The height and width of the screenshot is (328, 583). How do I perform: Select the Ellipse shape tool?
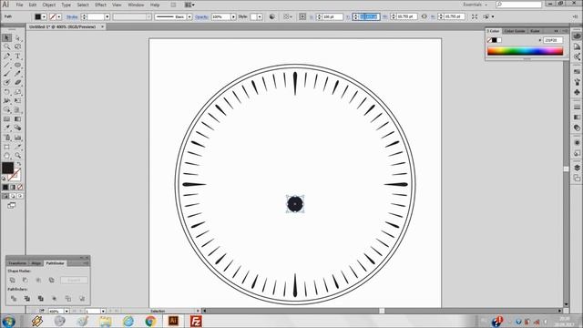point(17,65)
